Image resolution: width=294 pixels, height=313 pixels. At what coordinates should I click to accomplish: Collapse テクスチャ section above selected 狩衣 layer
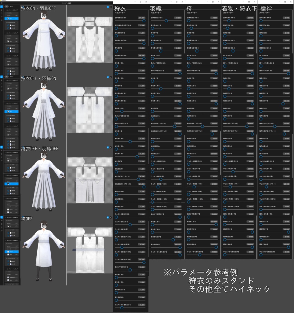point(6,13)
